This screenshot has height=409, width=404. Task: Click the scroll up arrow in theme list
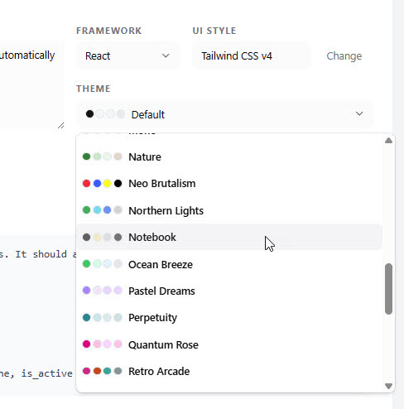pyautogui.click(x=388, y=141)
